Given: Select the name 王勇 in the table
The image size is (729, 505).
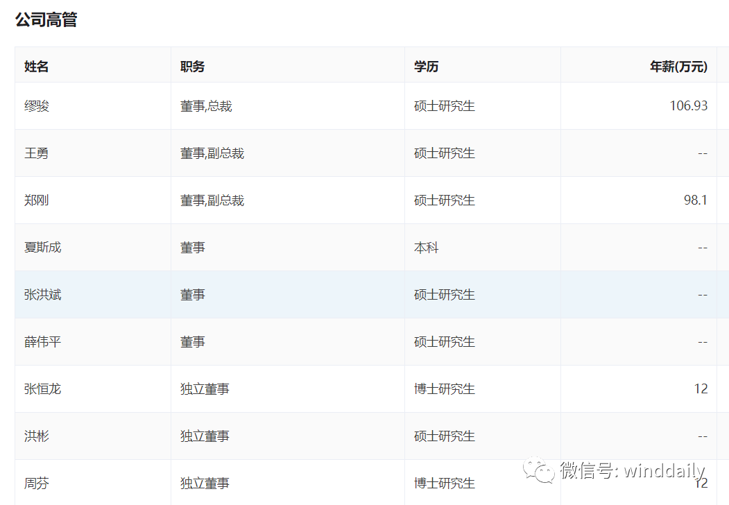Looking at the screenshot, I should pos(37,153).
